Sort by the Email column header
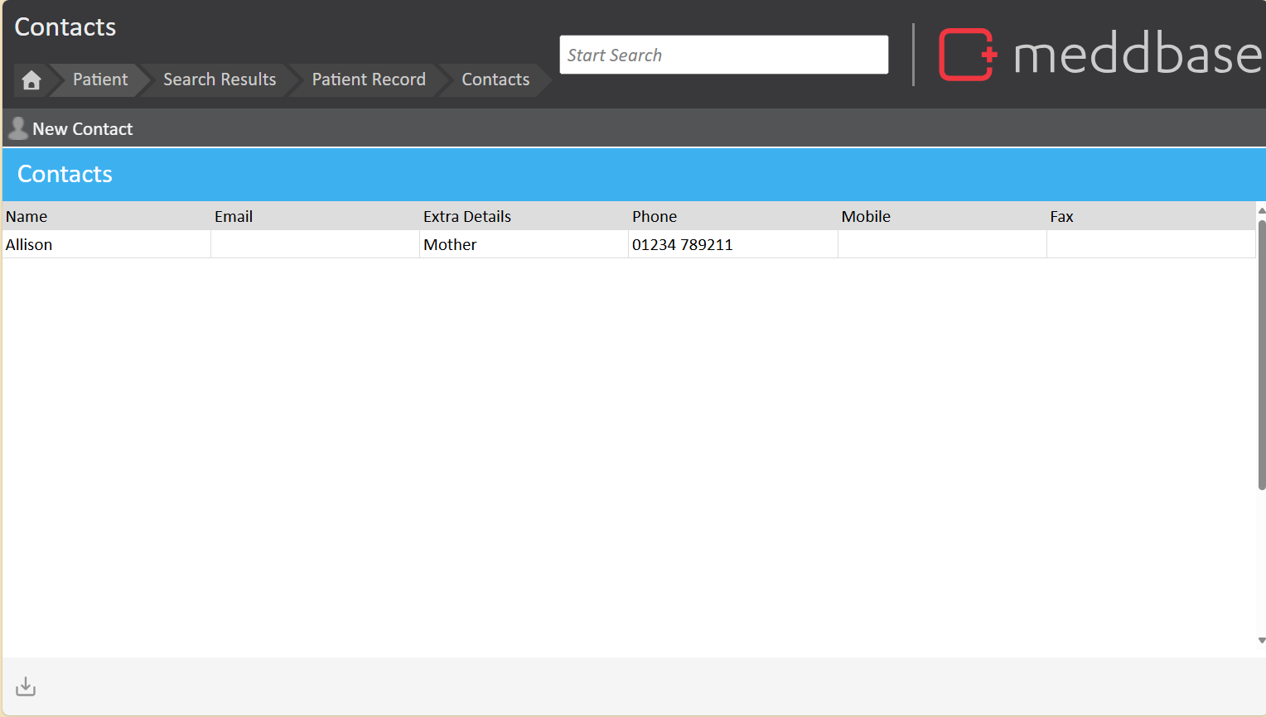Viewport: 1266px width, 717px height. click(x=234, y=216)
